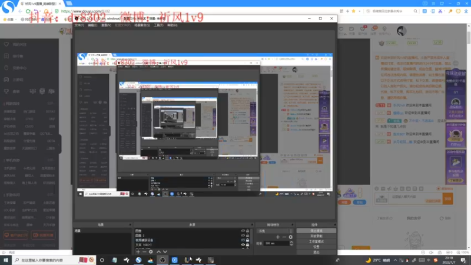Click the OBS Studio icon in taskbar
The height and width of the screenshot is (265, 471).
pyautogui.click(x=162, y=260)
